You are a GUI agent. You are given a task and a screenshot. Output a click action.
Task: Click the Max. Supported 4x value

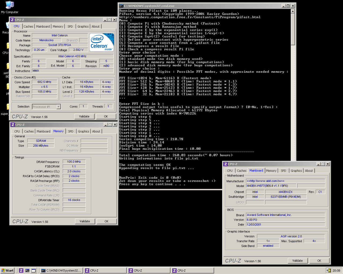[314, 241]
